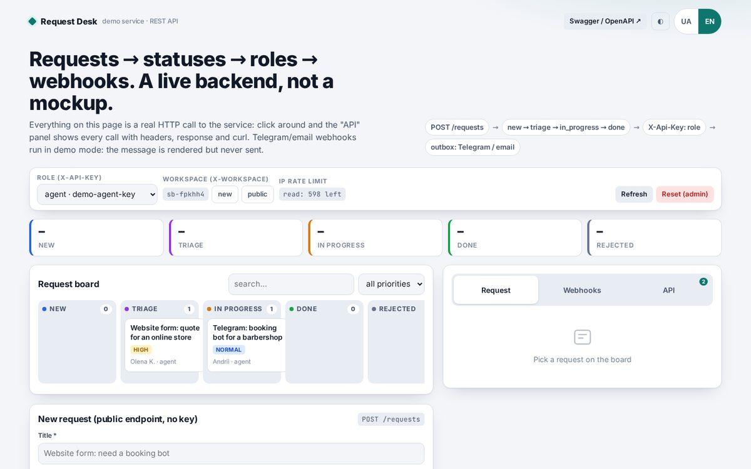The width and height of the screenshot is (751, 469).
Task: Click the Request board heading
Action: tap(69, 284)
